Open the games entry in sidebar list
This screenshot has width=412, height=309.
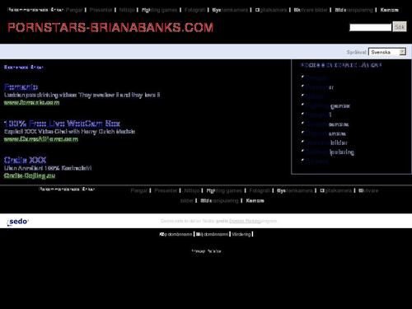pyautogui.click(x=328, y=105)
